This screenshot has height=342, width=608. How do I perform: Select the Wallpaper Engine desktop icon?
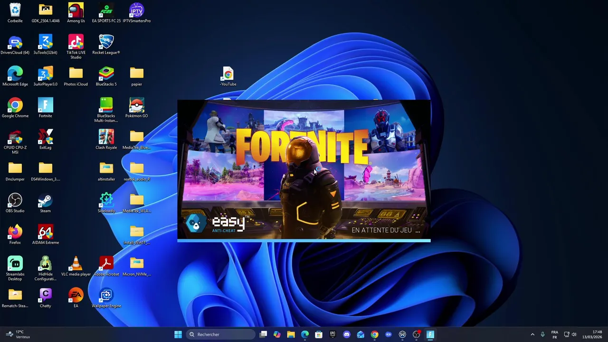point(106,298)
